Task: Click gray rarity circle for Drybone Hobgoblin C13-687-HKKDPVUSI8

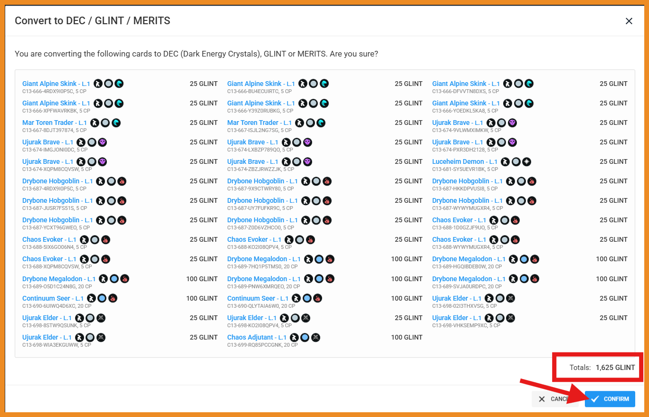Action: tap(521, 181)
